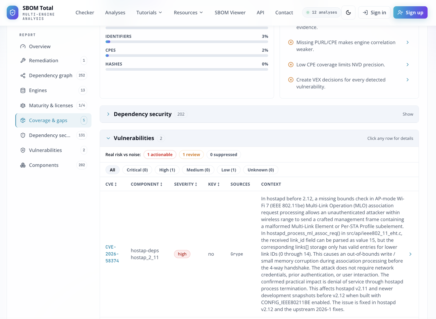Toggle the 1 actionable filter chip
The image size is (436, 319).
point(160,154)
